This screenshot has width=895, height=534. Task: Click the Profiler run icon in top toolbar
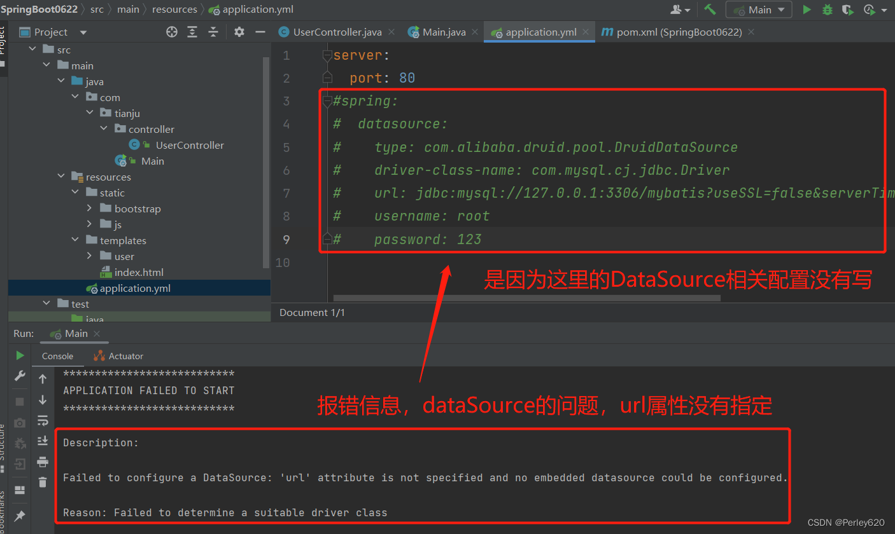click(868, 10)
